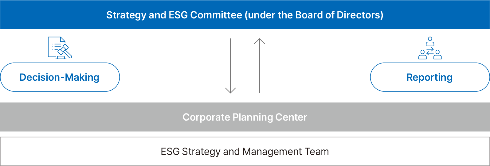Click the top person figure in reporting icon

(430, 41)
